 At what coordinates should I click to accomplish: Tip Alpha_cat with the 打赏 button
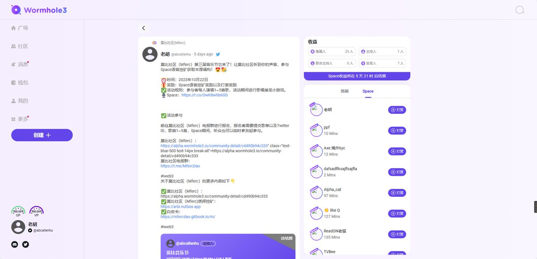click(x=397, y=192)
